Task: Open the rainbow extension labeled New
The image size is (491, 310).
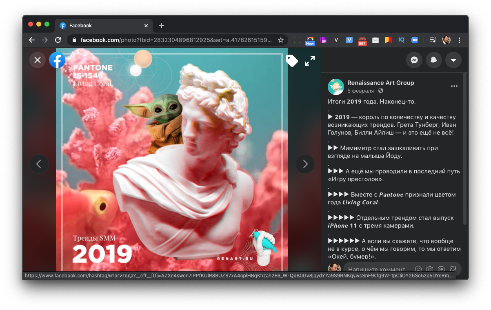Action: pos(310,40)
